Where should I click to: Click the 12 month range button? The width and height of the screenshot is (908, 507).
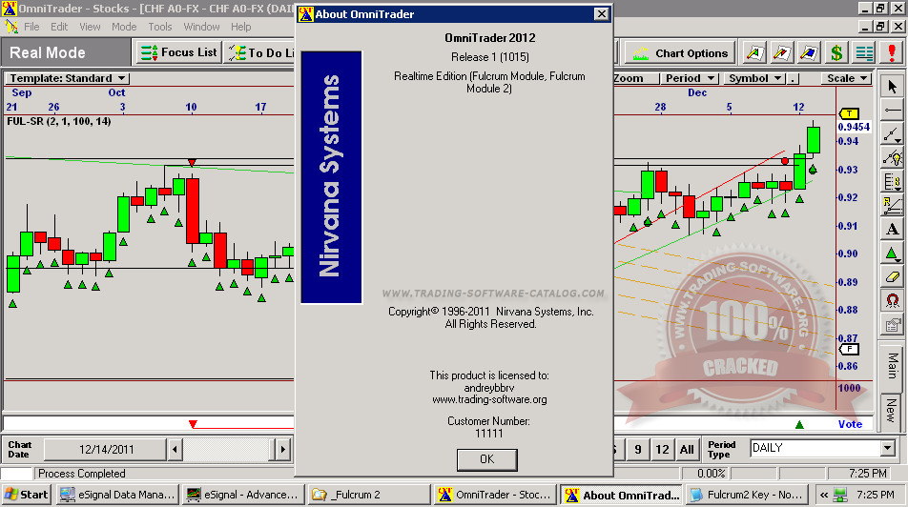[x=663, y=449]
